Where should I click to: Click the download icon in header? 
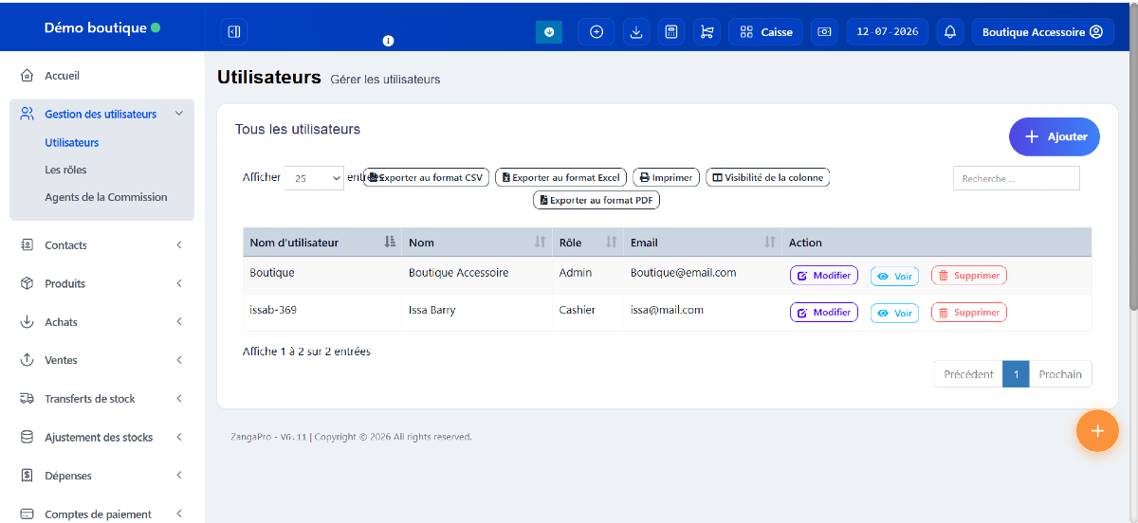(x=636, y=31)
